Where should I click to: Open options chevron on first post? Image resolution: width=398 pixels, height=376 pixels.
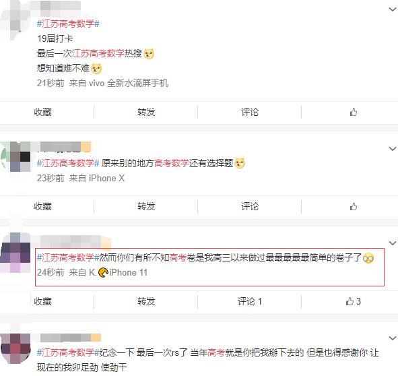click(393, 9)
